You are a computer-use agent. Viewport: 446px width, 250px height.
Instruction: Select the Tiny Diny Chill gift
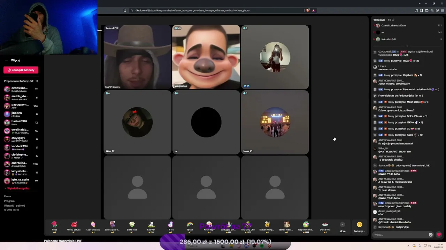click(x=248, y=226)
